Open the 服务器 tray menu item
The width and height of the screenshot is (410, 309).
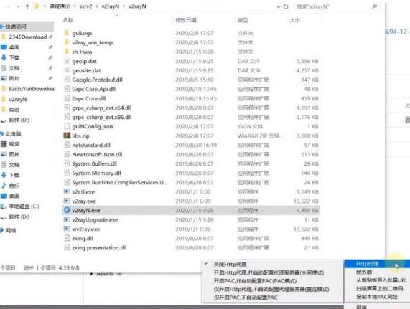pyautogui.click(x=364, y=272)
